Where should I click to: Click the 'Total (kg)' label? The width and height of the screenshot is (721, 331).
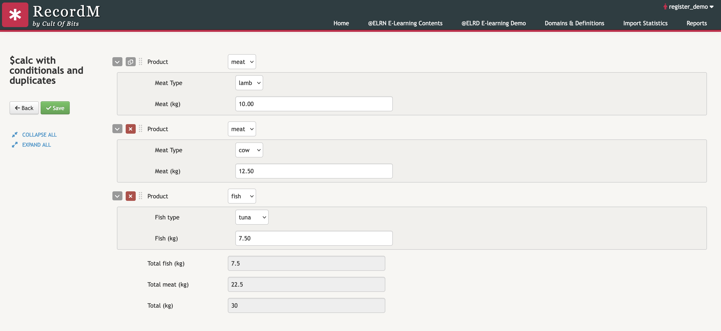pos(160,305)
